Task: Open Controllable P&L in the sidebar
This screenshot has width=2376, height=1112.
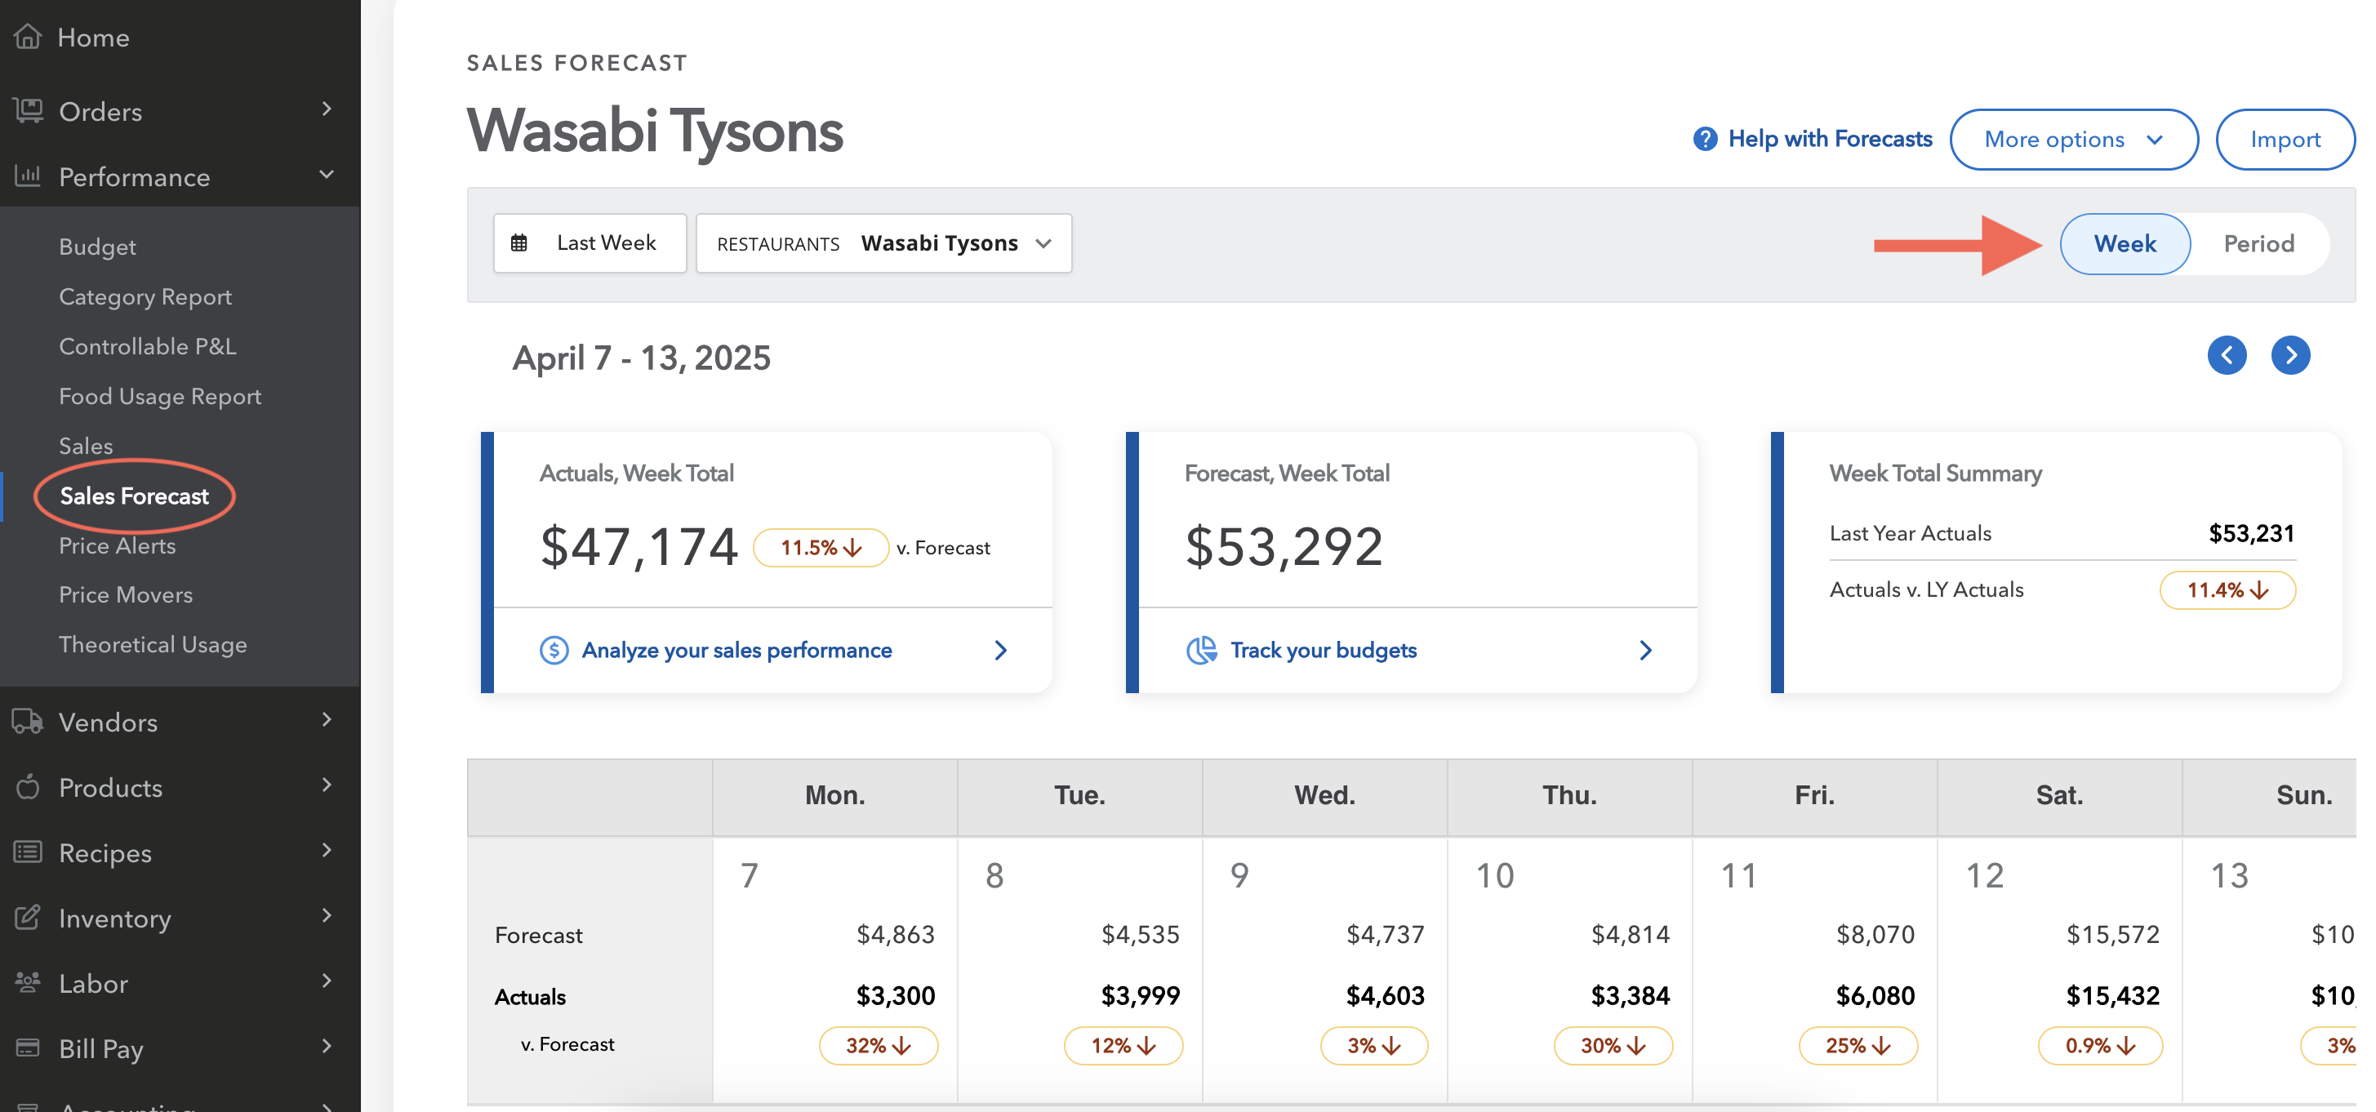Action: pos(148,347)
